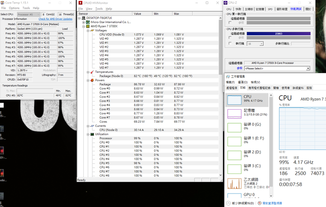Click the fewer details up-arrow circle icon
The image size is (326, 207).
pyautogui.click(x=228, y=203)
